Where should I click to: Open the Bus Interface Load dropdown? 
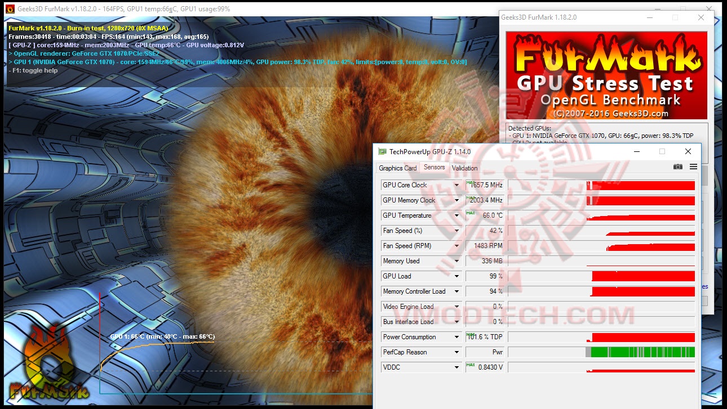click(457, 322)
